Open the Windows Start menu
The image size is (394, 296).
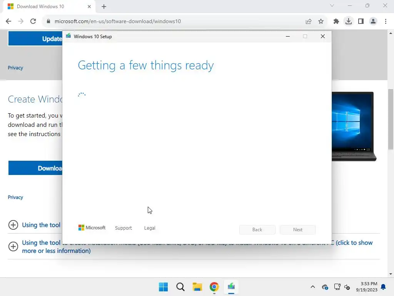tap(163, 287)
